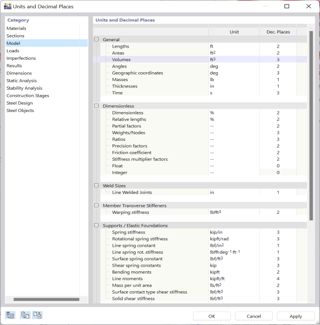Click the app icon in the title bar

click(x=8, y=6)
